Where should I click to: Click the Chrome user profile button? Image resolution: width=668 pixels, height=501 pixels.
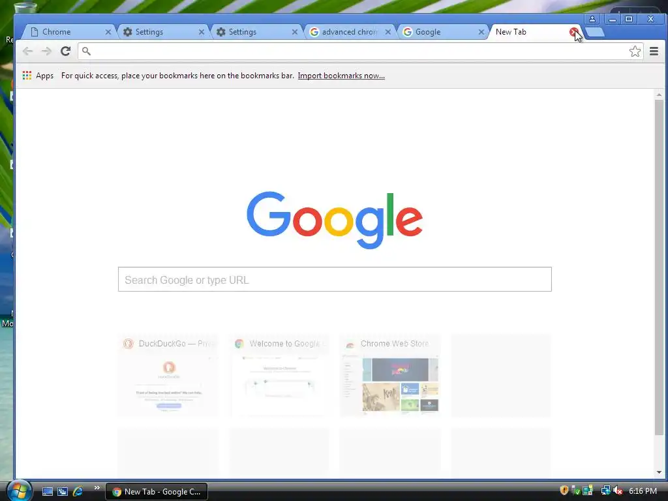tap(592, 19)
